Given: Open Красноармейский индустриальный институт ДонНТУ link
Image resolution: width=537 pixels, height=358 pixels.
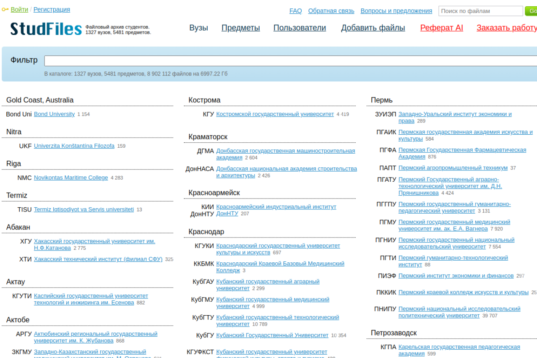Looking at the screenshot, I should pyautogui.click(x=276, y=210).
